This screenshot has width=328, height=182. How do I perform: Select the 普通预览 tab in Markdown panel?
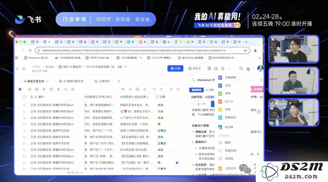click(196, 90)
